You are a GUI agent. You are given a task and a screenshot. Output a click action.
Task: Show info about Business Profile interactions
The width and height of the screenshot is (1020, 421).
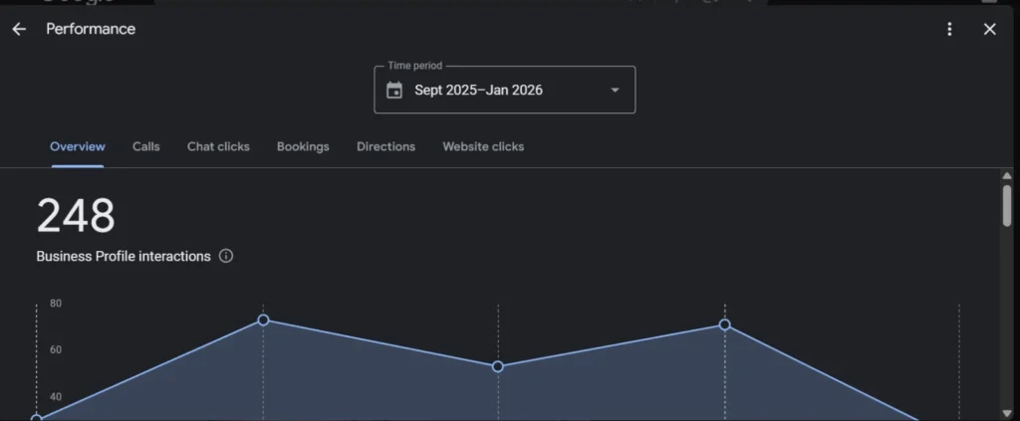[226, 256]
